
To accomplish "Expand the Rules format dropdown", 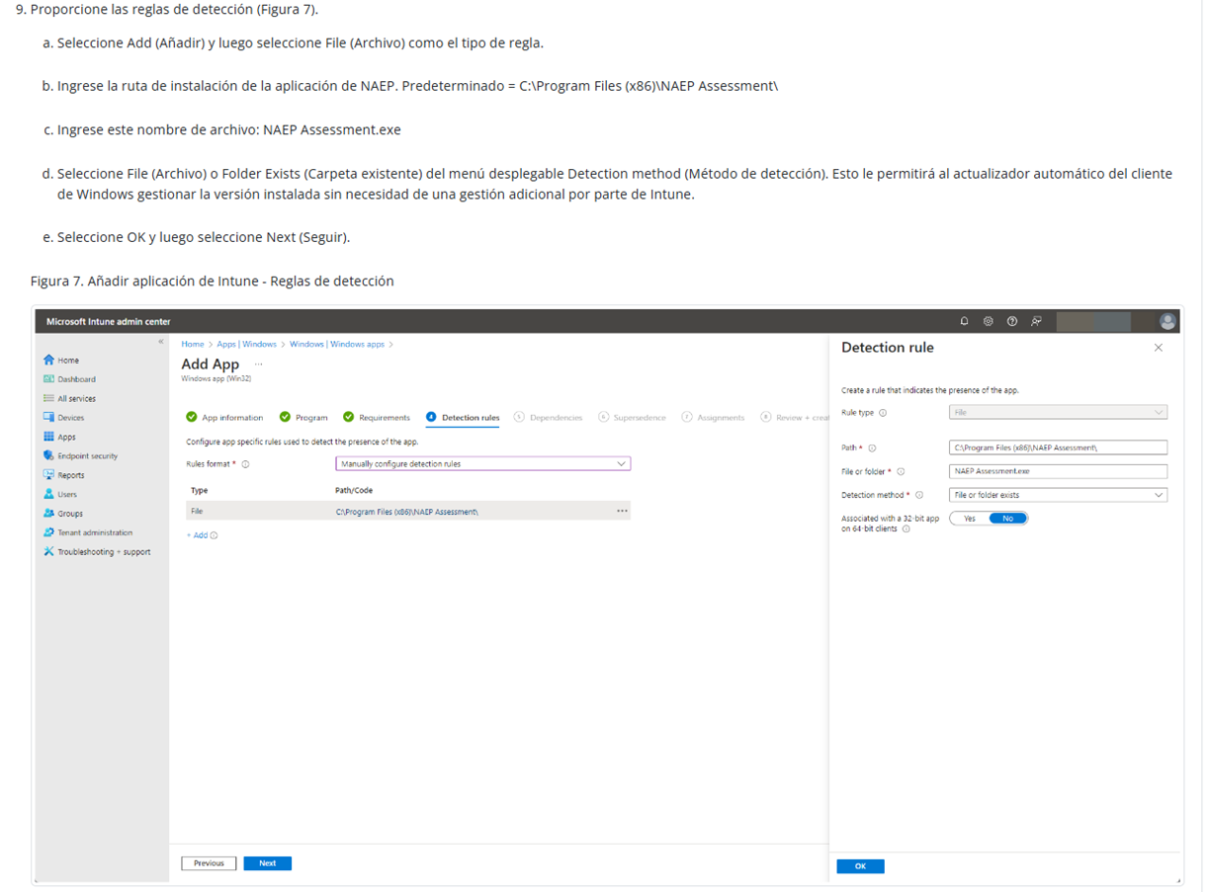I will point(482,463).
